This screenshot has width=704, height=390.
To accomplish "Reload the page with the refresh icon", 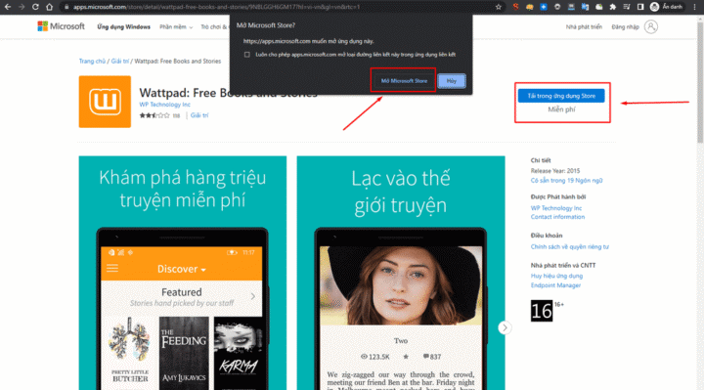I will [x=35, y=7].
